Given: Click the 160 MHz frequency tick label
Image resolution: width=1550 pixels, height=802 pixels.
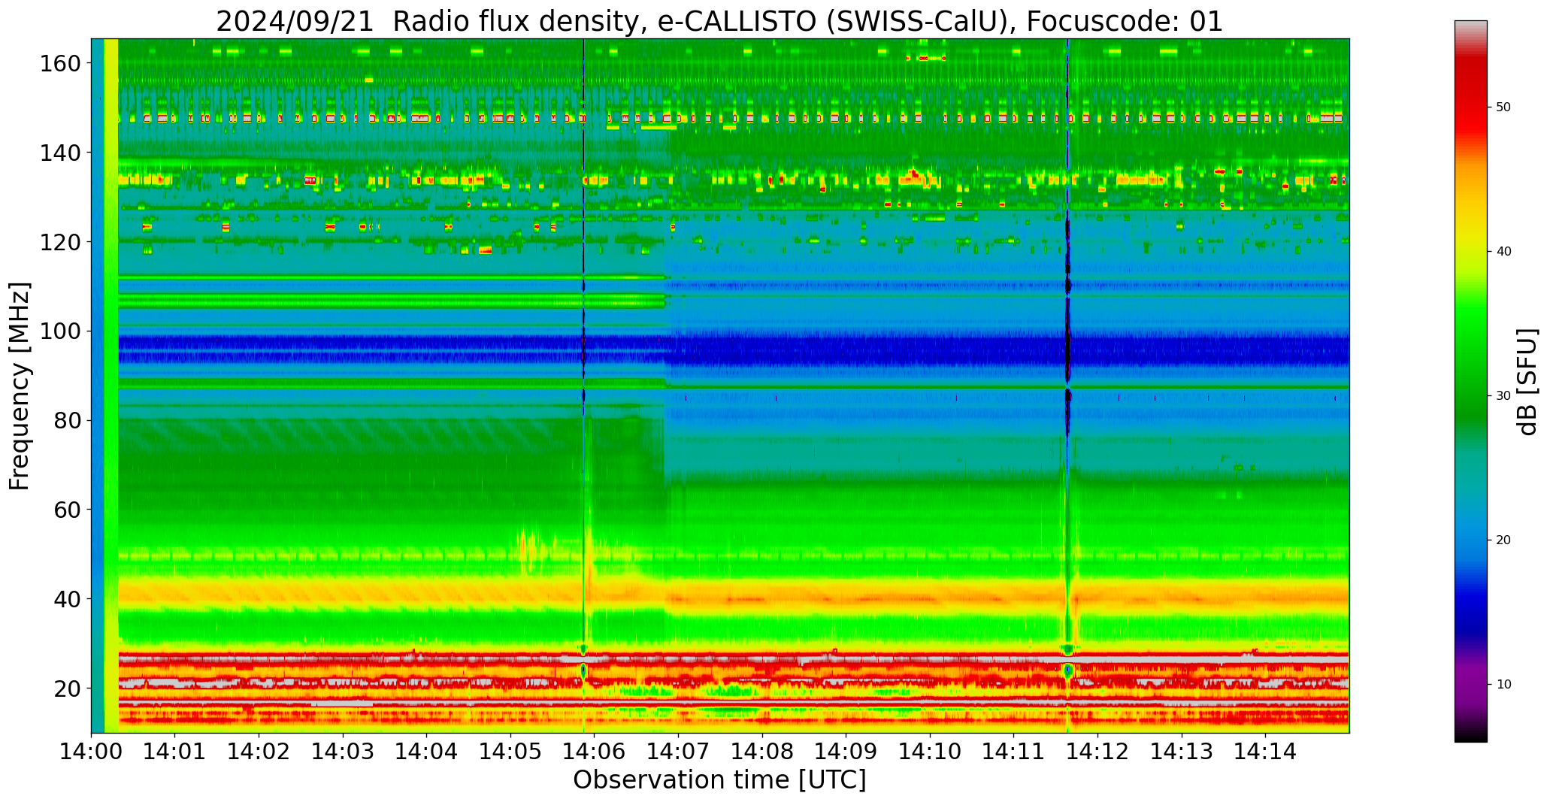Looking at the screenshot, I should coord(60,64).
